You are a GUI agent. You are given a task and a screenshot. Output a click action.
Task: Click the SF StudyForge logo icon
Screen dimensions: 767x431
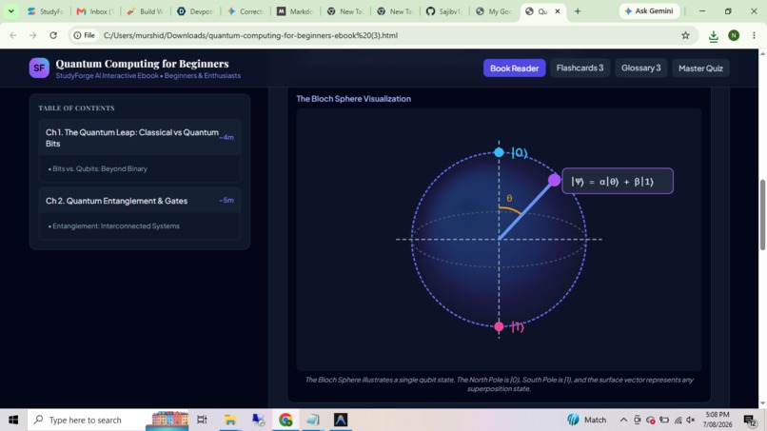tap(39, 68)
